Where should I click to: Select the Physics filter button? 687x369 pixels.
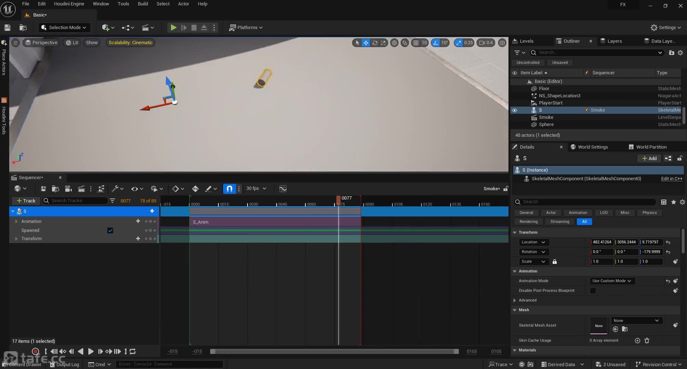(x=649, y=213)
